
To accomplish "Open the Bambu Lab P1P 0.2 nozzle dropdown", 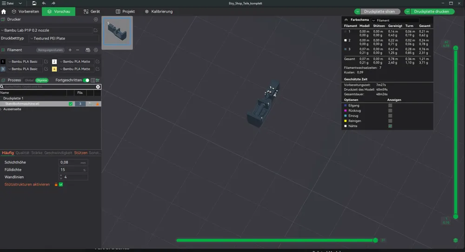I will (46, 30).
